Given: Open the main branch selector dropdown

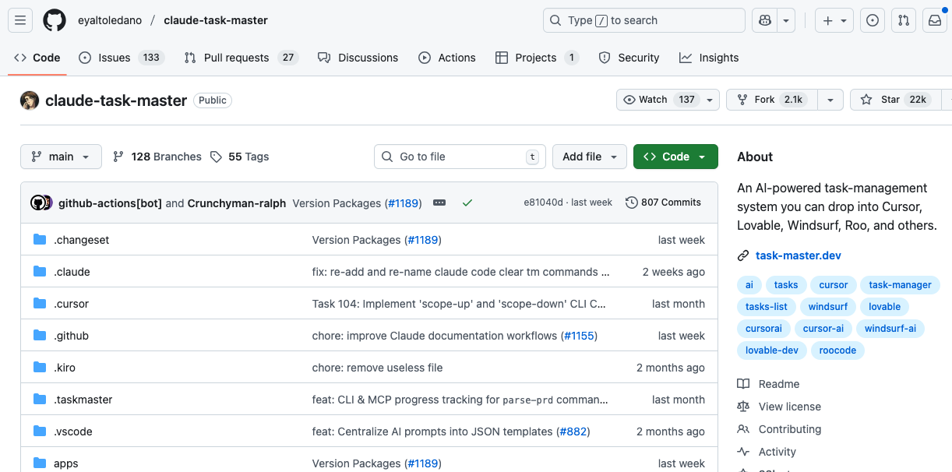Looking at the screenshot, I should (61, 157).
